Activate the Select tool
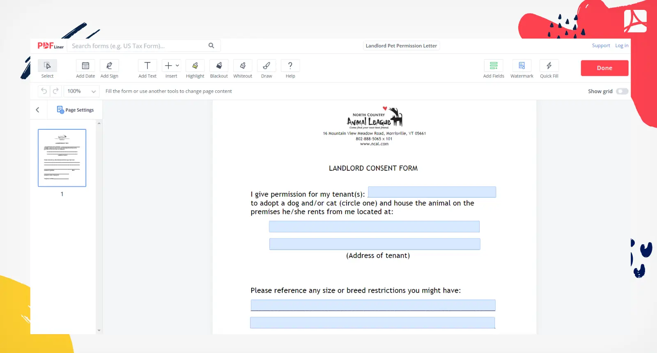Screen dimensions: 657x353 click(47, 69)
